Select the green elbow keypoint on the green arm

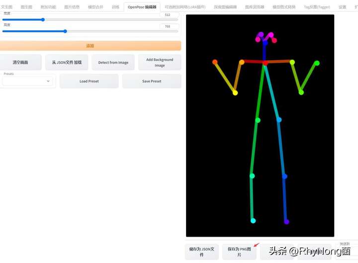coord(301,92)
